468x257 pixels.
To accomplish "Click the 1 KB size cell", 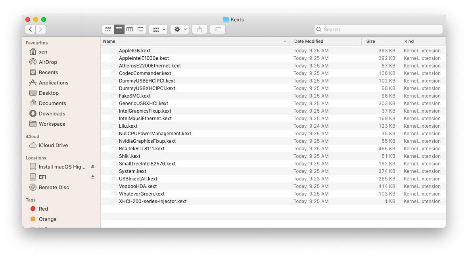I will [390, 201].
